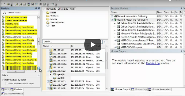The height and width of the screenshot is (96, 185).
Task: Play the video overlay button
Action: 93,45
